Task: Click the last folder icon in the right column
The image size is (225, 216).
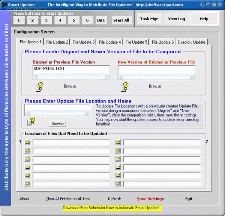Action: (118, 184)
